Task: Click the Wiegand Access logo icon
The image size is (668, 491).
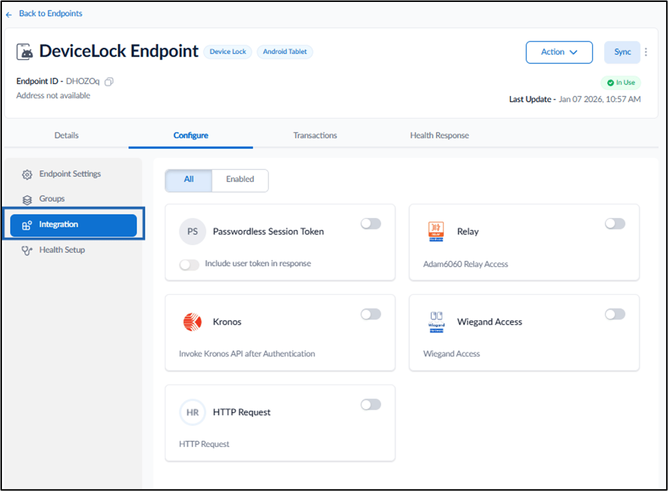Action: click(436, 322)
